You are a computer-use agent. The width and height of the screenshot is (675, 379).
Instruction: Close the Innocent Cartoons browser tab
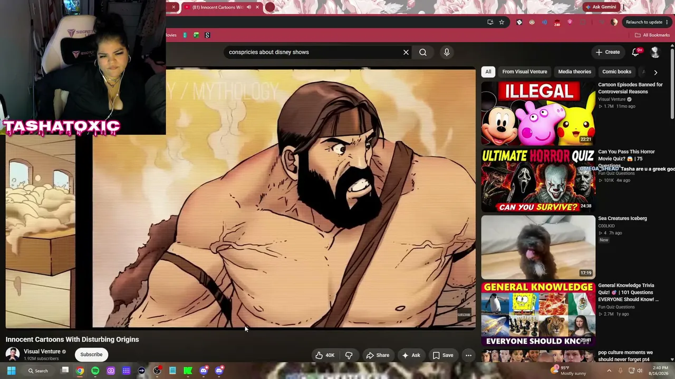[x=257, y=7]
